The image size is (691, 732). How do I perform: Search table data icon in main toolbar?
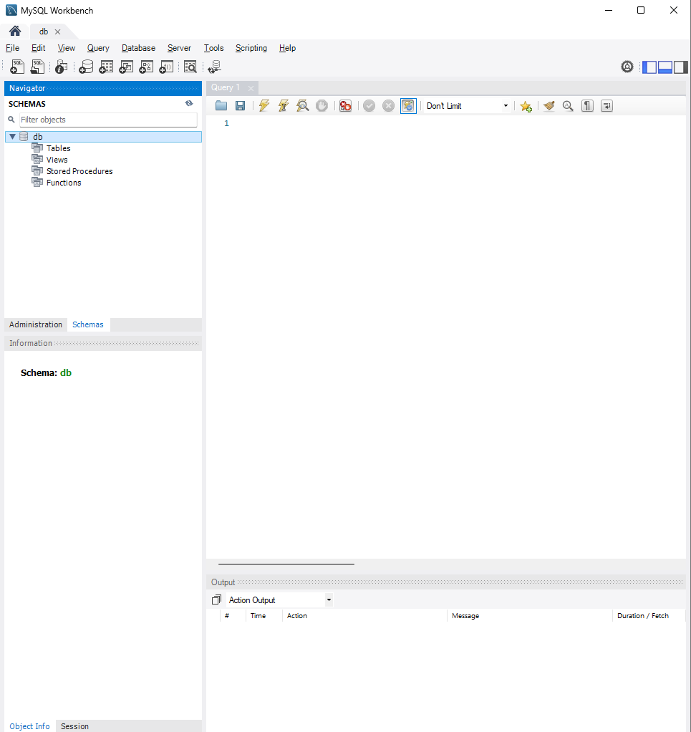click(x=190, y=67)
